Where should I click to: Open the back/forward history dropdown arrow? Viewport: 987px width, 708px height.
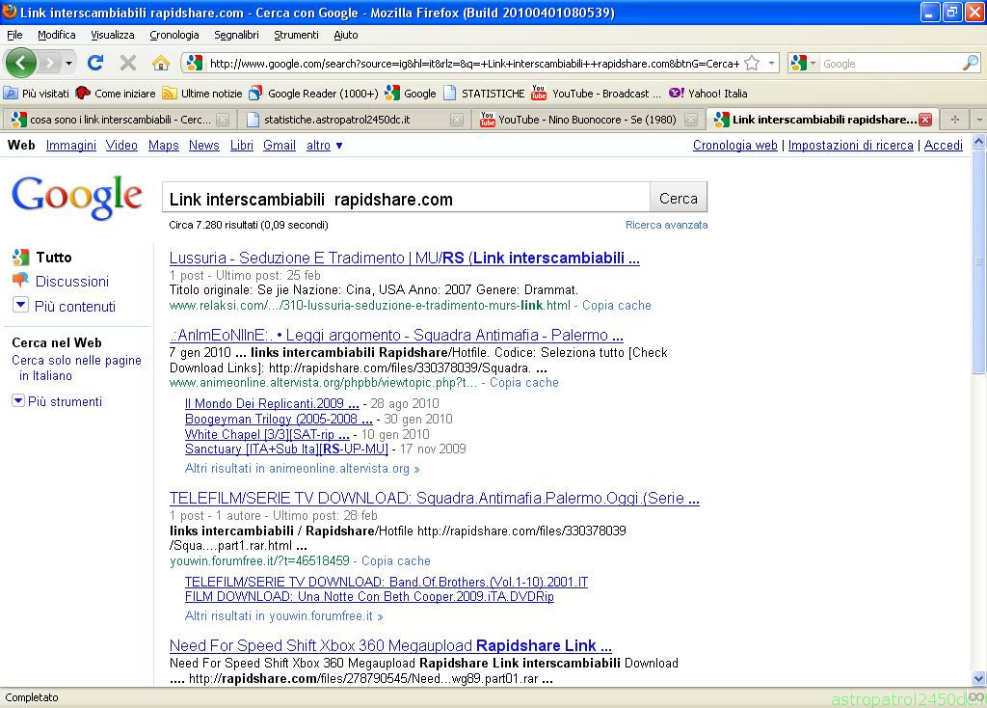[68, 63]
